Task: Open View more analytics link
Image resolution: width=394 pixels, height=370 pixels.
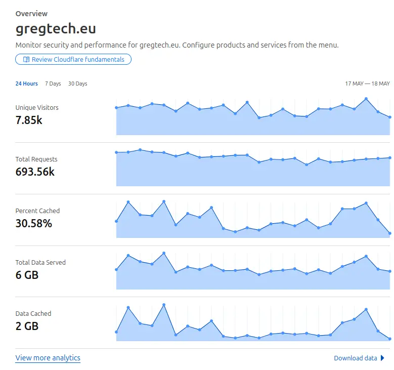Action: coord(48,358)
